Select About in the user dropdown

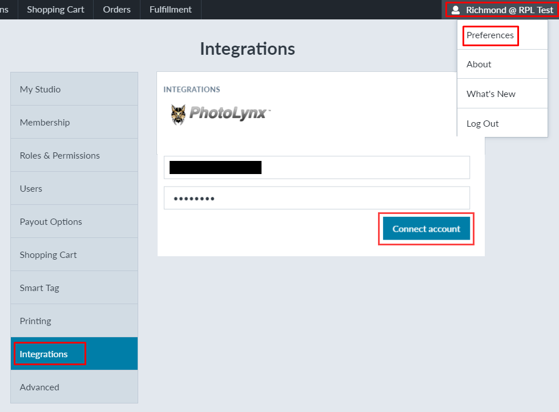(x=478, y=64)
